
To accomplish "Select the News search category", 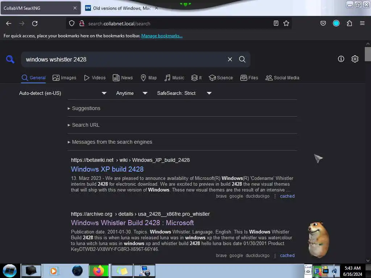I will point(123,78).
